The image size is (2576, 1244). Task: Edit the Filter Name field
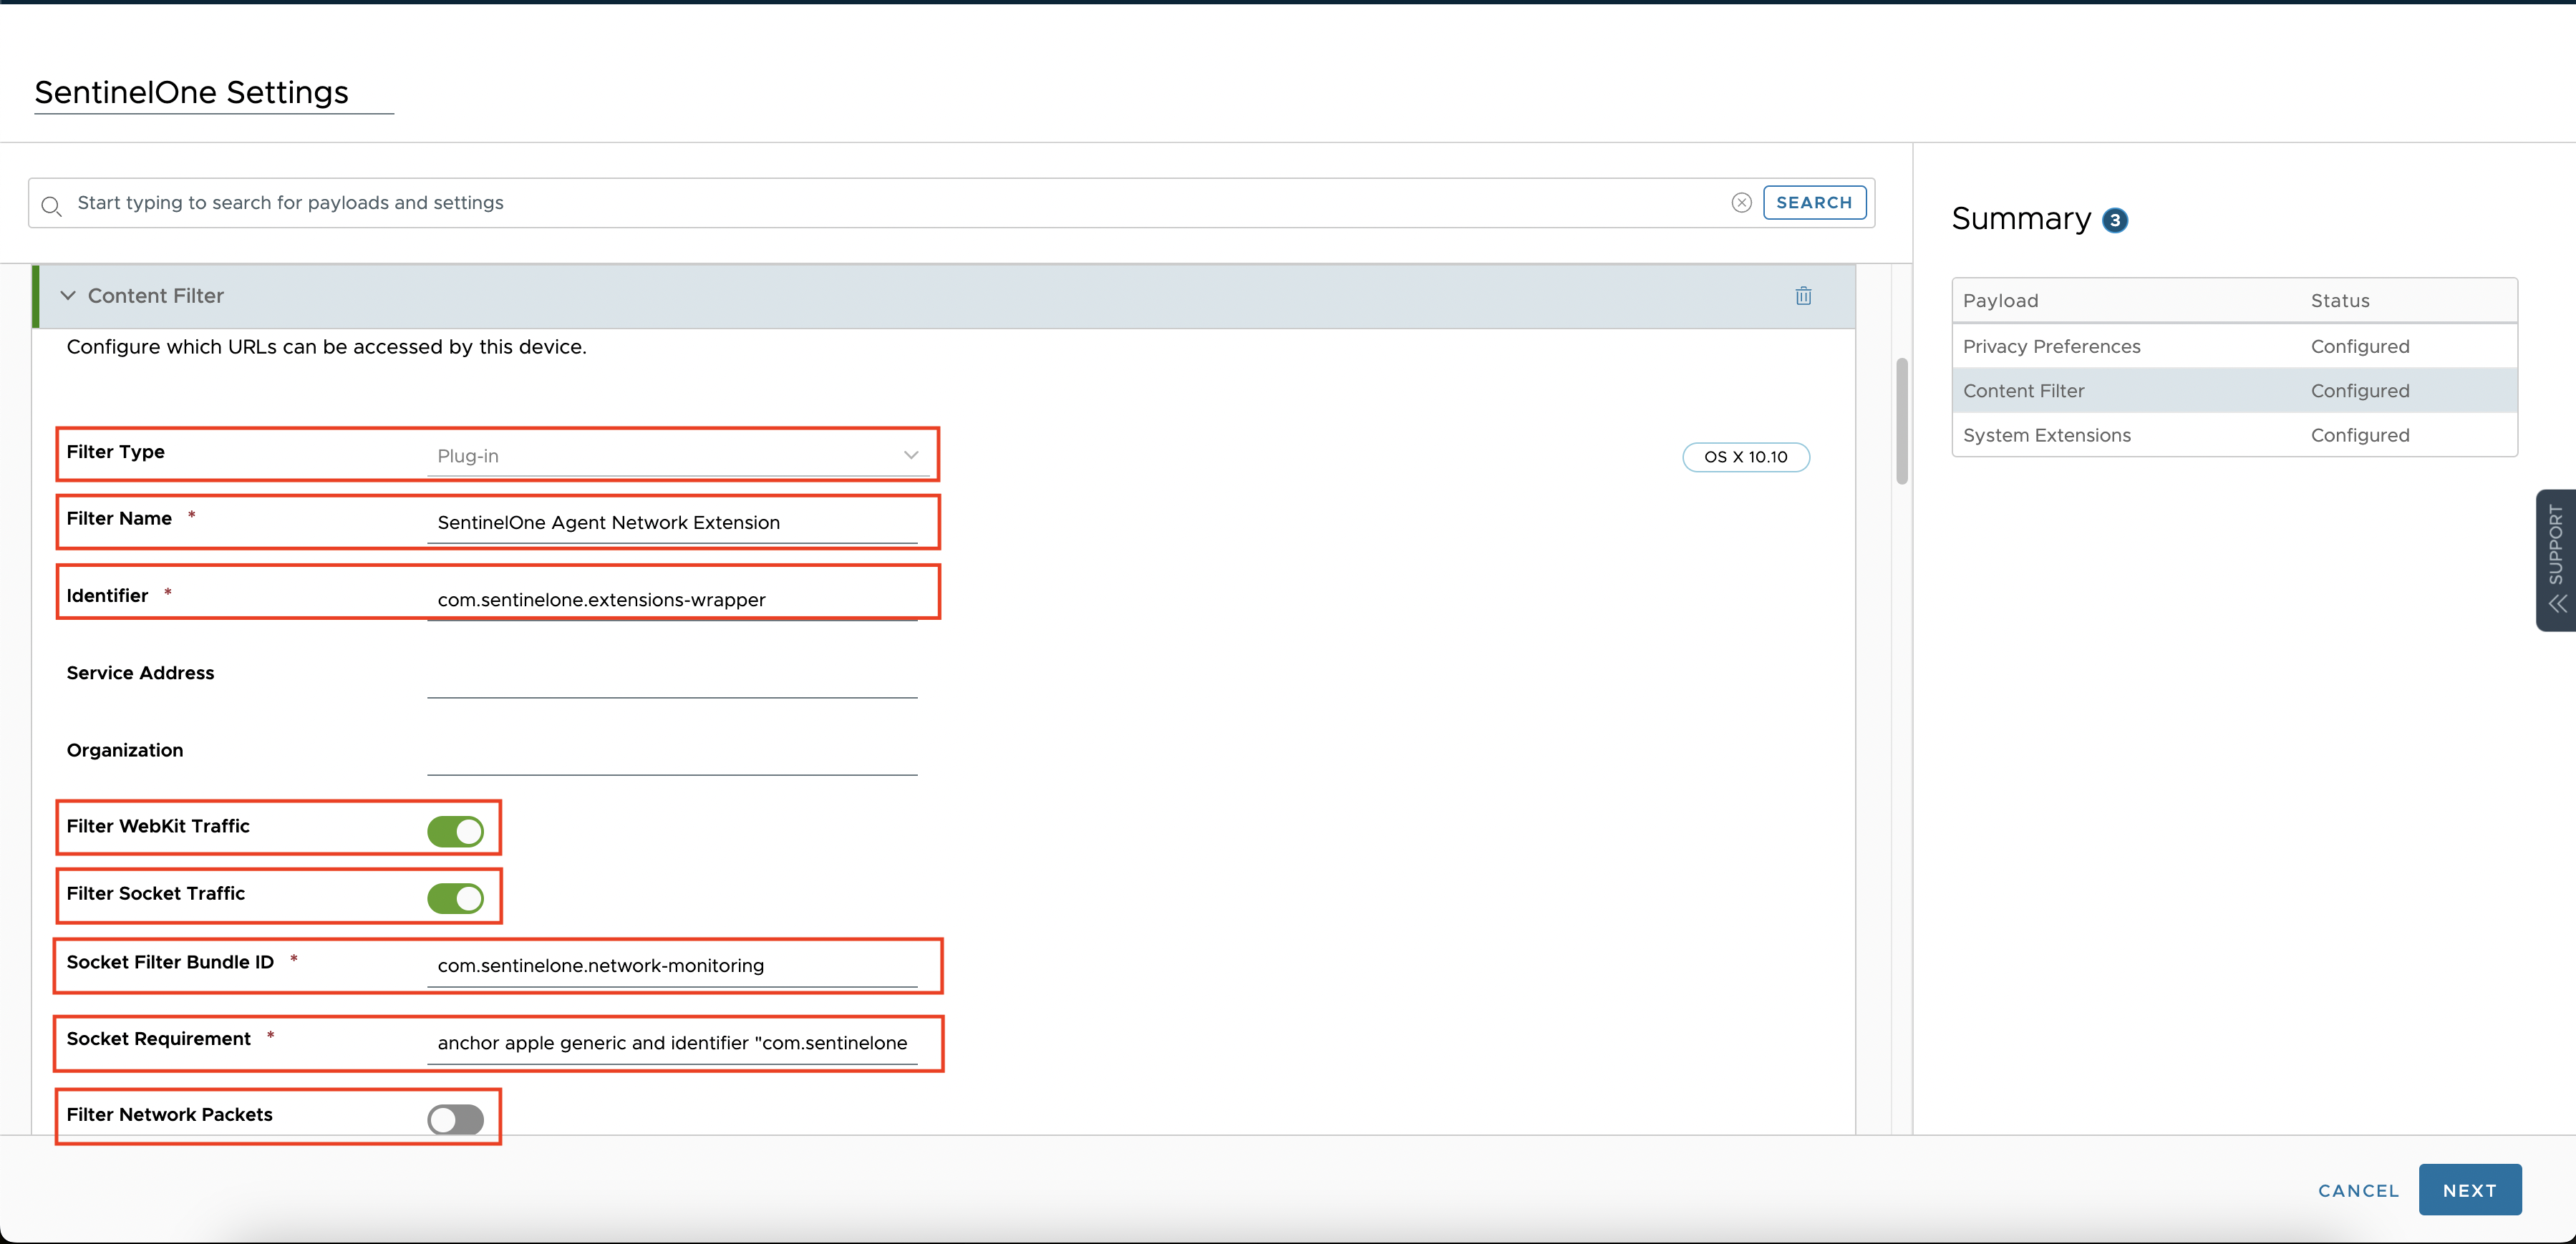pyautogui.click(x=672, y=523)
